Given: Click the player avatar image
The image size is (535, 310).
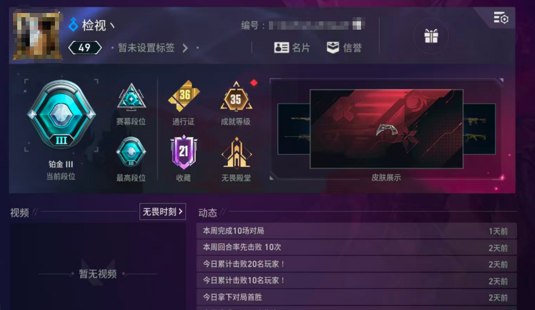Looking at the screenshot, I should click(x=37, y=36).
